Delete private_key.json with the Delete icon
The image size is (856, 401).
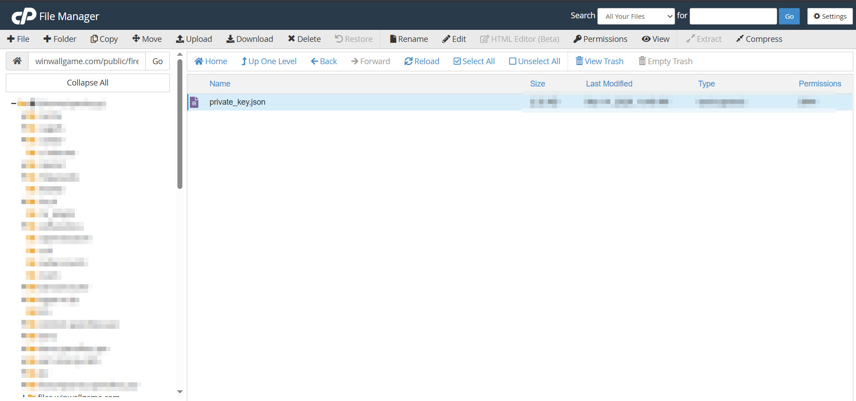[304, 39]
